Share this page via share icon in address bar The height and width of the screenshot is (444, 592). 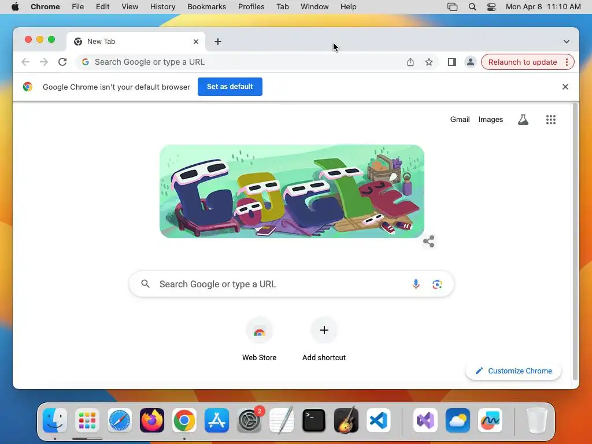tap(410, 62)
